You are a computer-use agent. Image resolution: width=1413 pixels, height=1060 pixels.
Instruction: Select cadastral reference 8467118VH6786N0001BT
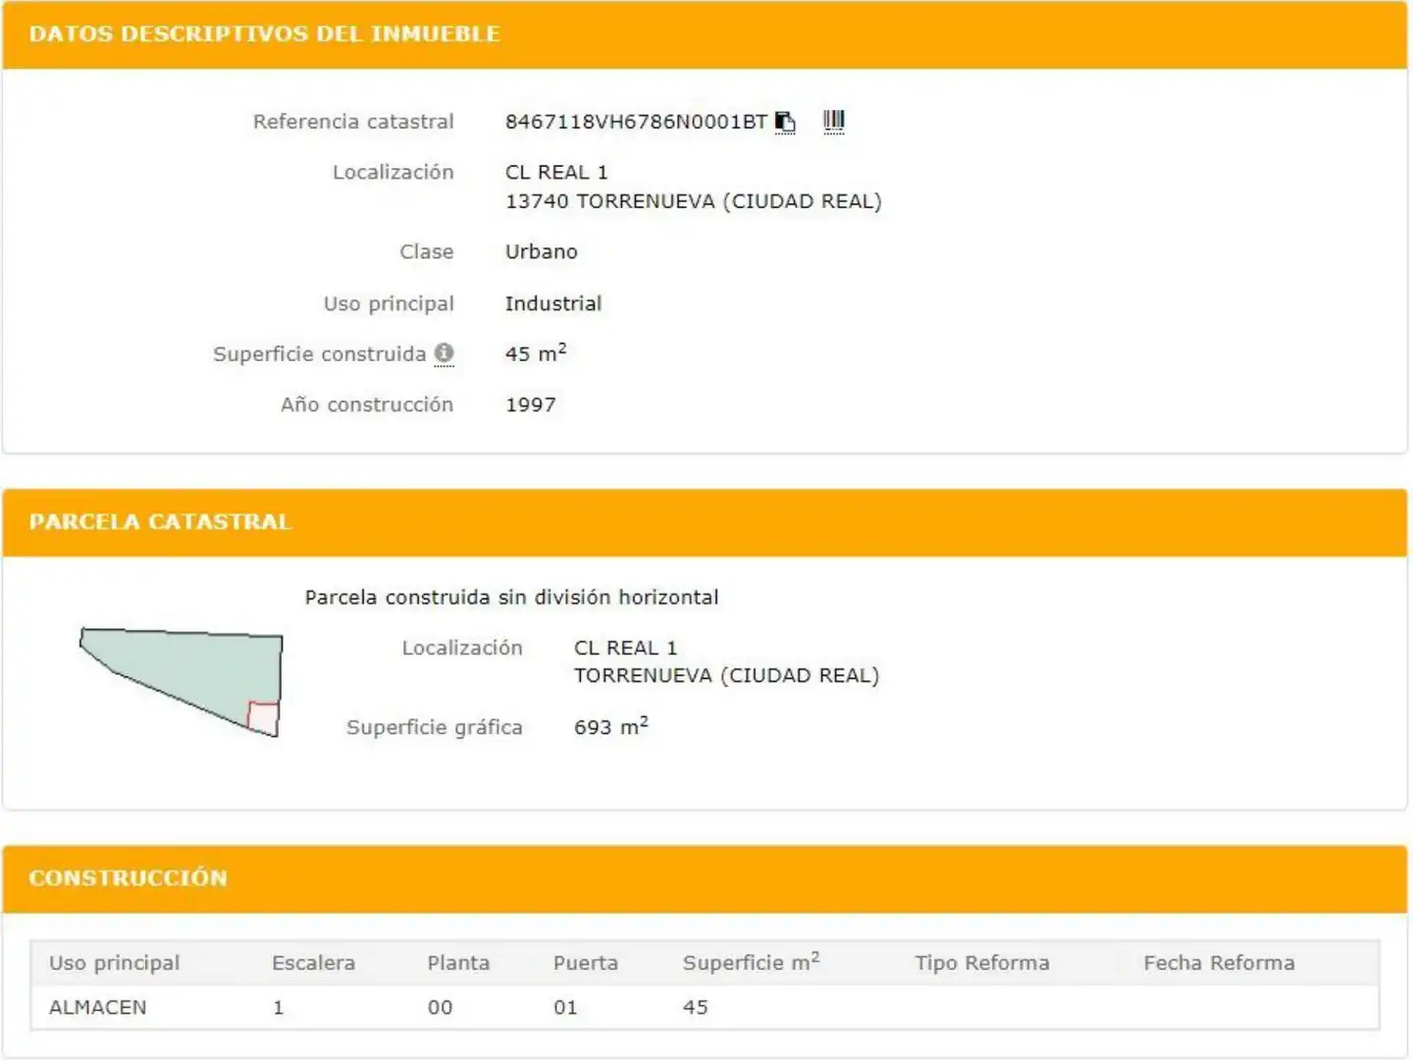(636, 122)
